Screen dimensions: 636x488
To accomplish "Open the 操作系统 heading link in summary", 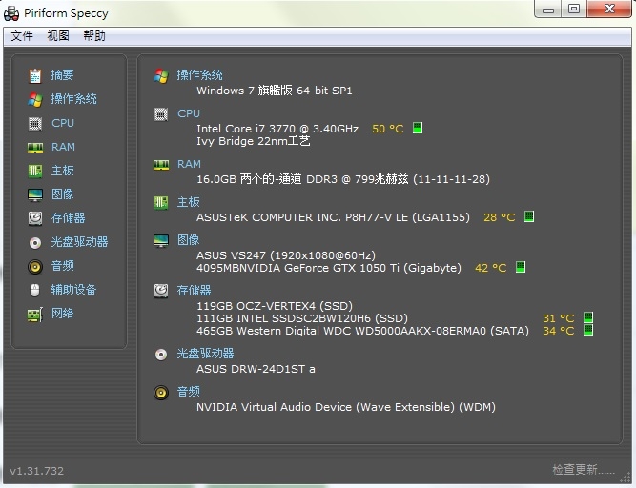I will pyautogui.click(x=199, y=75).
